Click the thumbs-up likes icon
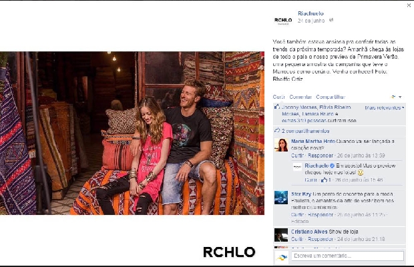414x267 pixels. click(277, 107)
